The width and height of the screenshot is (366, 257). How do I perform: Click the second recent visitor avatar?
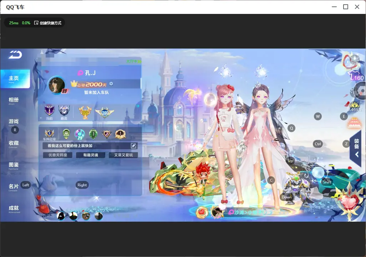pyautogui.click(x=73, y=216)
